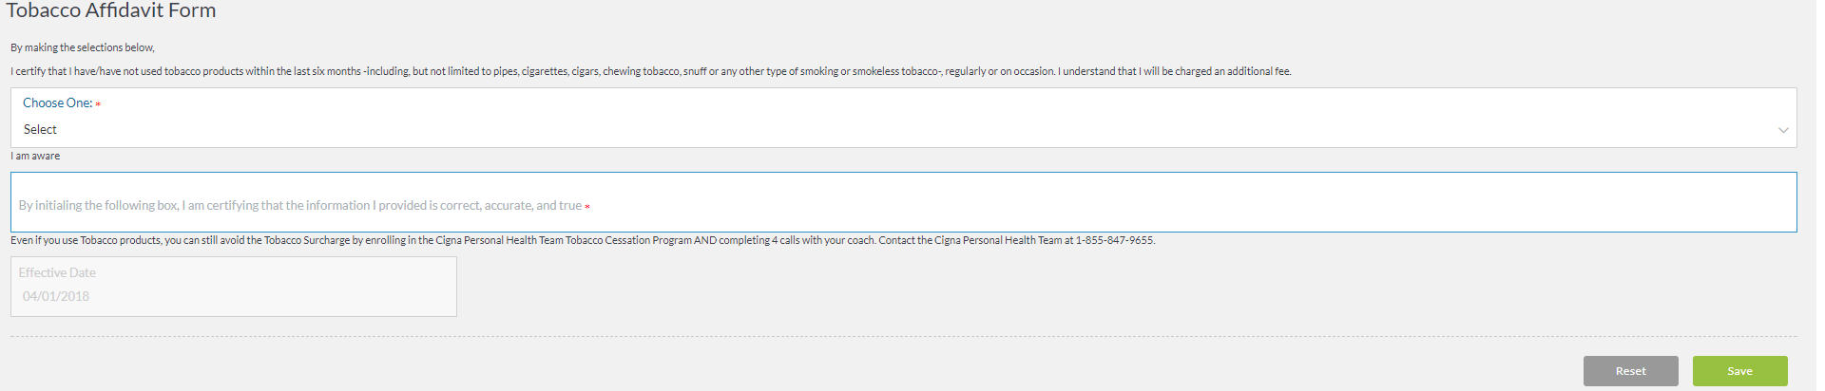Image resolution: width=1825 pixels, height=391 pixels.
Task: Save the tobacco affidavit form
Action: point(1739,371)
